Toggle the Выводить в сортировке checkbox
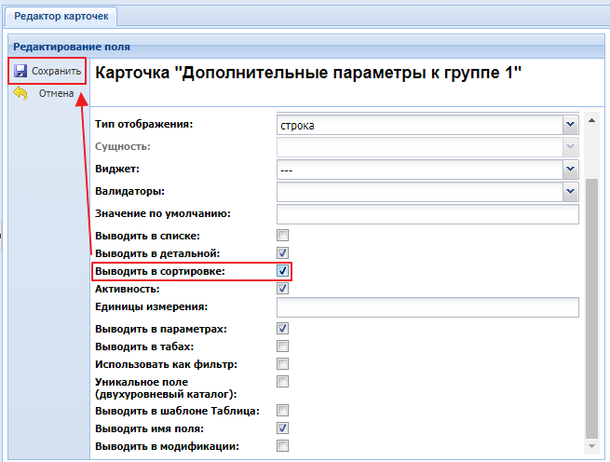 (x=283, y=271)
